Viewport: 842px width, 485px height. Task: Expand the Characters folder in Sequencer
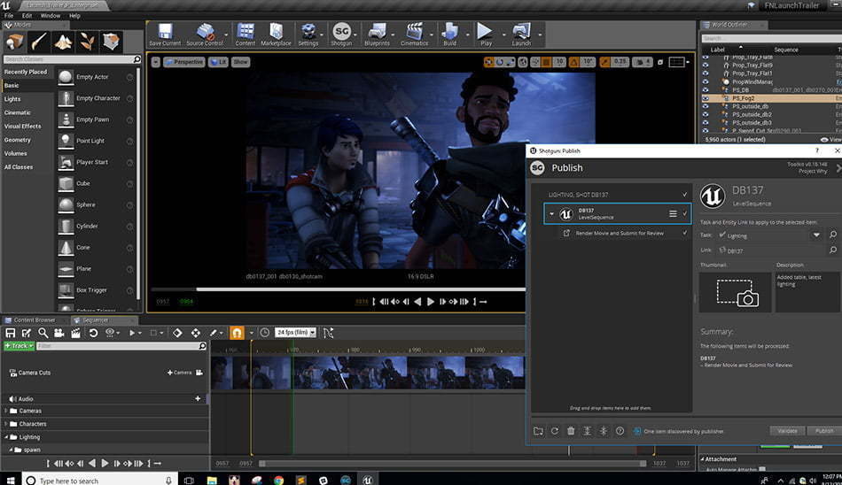tap(6, 424)
